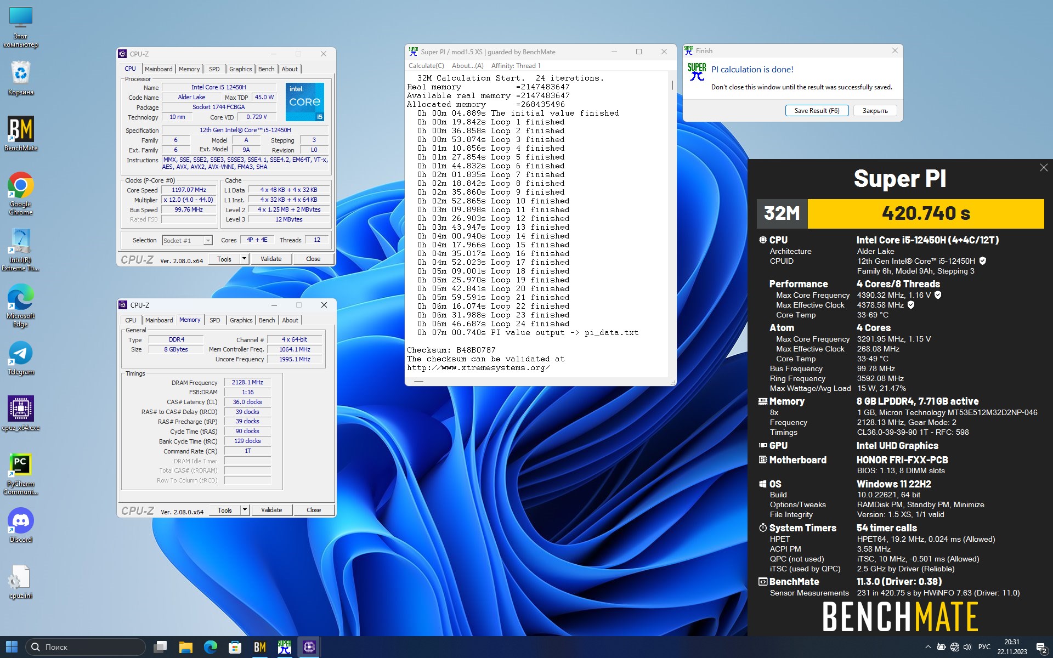1053x658 pixels.
Task: Open the Google Chrome desktop shortcut
Action: (21, 193)
